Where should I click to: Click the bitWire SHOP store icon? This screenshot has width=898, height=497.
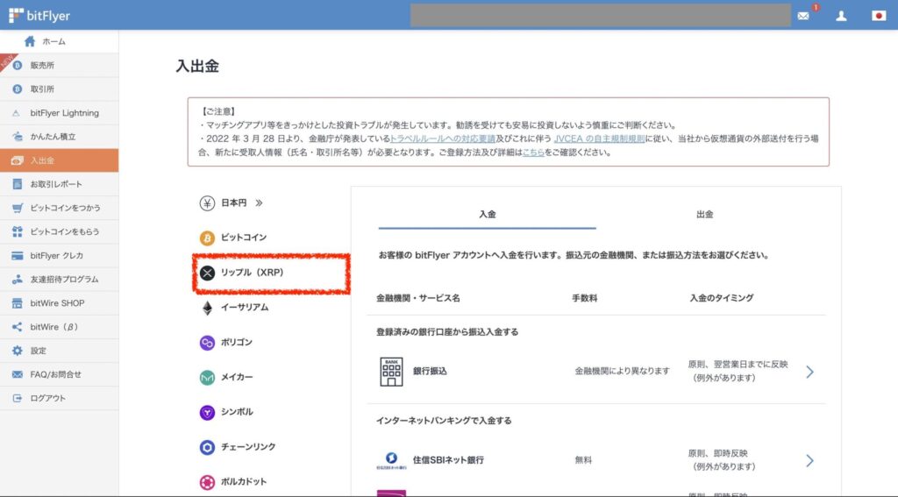[x=18, y=303]
